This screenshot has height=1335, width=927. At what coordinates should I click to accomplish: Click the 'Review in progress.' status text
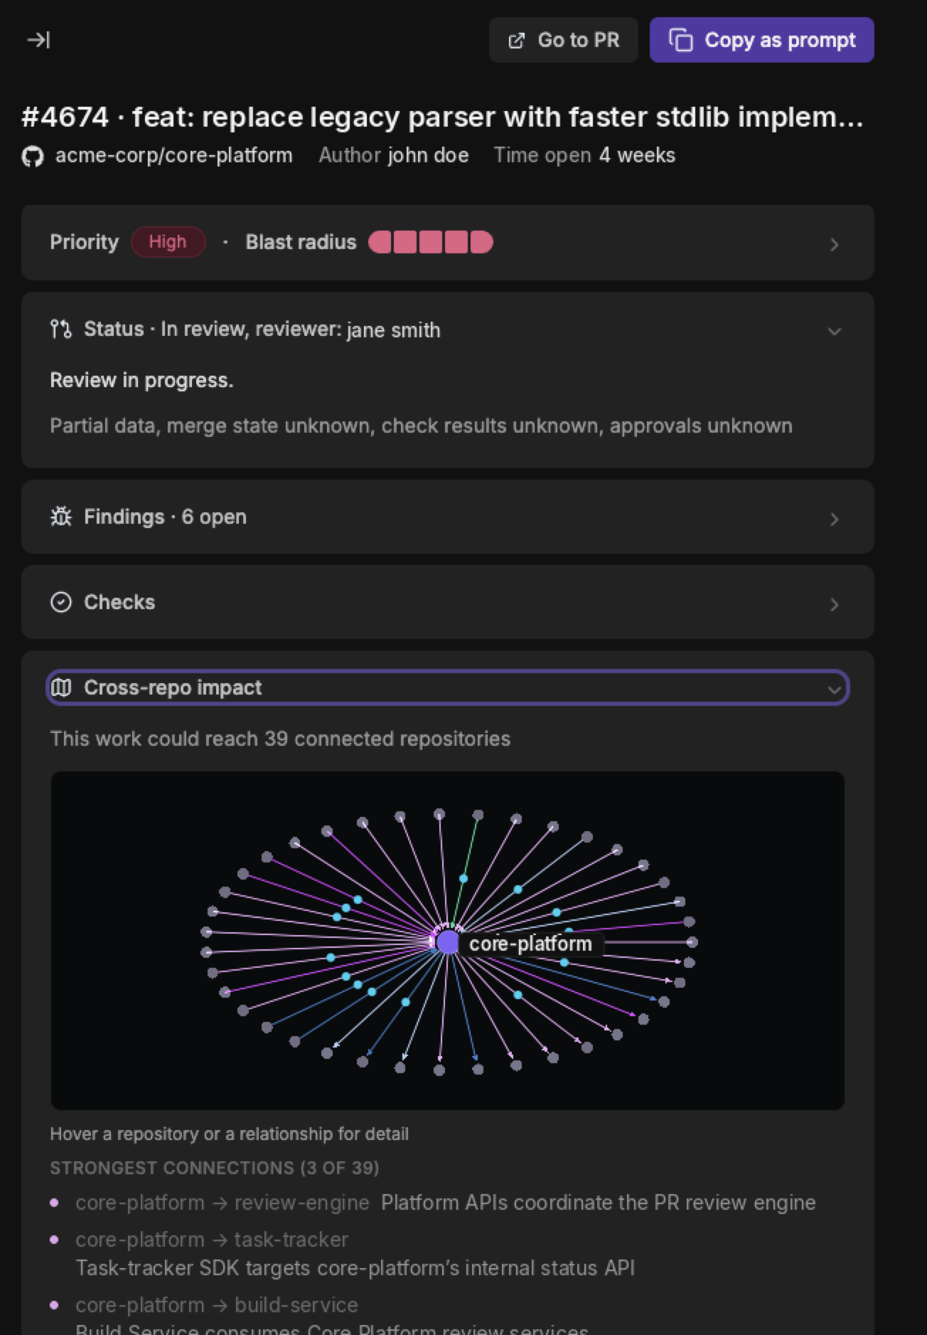(141, 381)
